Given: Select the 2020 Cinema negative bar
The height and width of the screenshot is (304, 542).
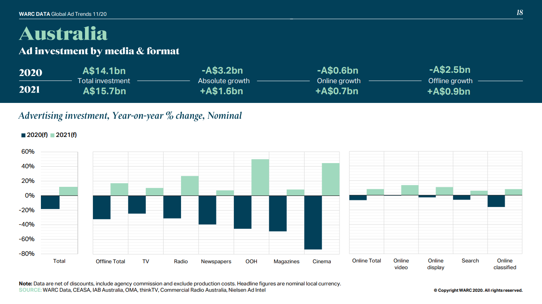Looking at the screenshot, I should click(x=313, y=222).
